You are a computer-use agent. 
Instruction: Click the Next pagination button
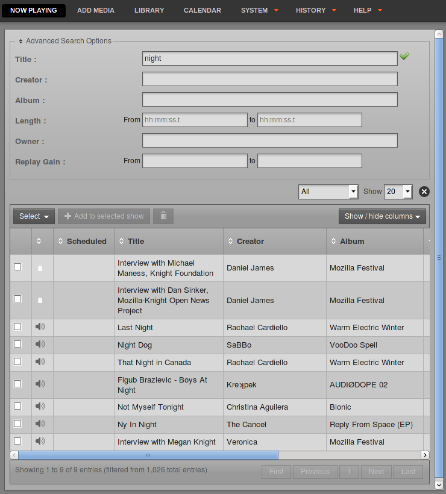(376, 472)
